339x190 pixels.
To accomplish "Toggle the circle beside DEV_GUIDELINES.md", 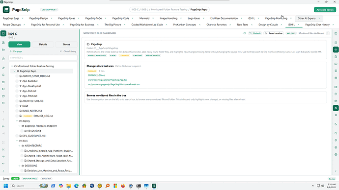I will (17, 136).
